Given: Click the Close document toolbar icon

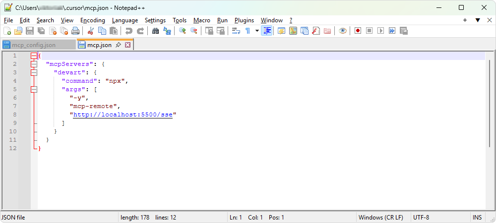Looking at the screenshot, I should 53,31.
